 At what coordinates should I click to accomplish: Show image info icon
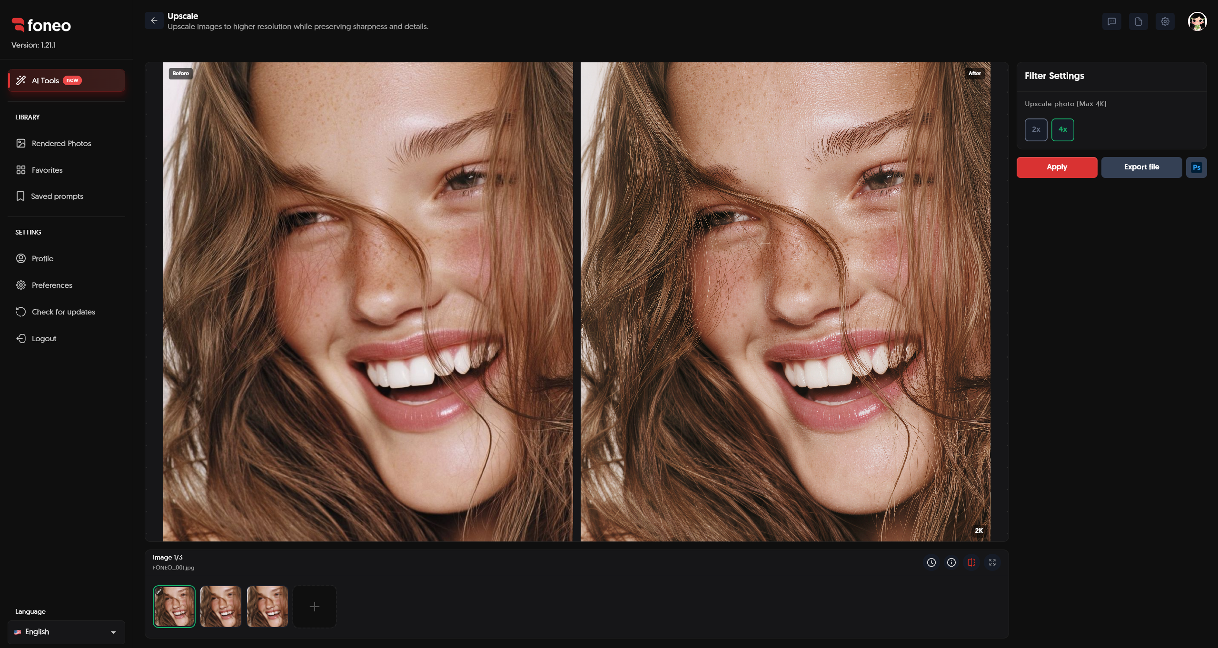[951, 562]
